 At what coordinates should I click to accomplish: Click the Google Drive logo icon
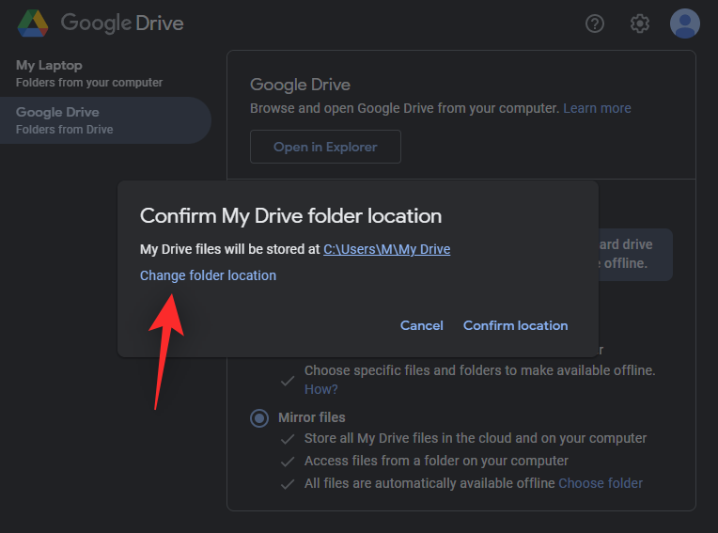click(33, 24)
